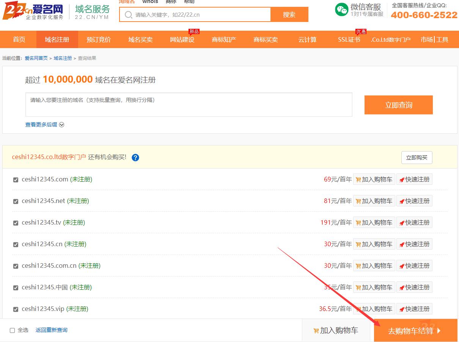Click the 返回重新查询 link
459x342 pixels.
pyautogui.click(x=51, y=330)
